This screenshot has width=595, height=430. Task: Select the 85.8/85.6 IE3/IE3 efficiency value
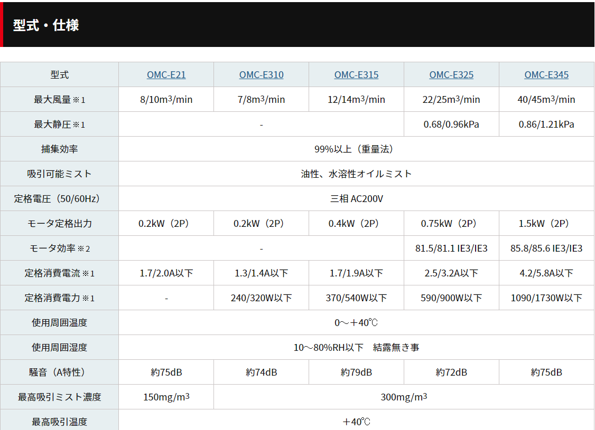point(546,249)
